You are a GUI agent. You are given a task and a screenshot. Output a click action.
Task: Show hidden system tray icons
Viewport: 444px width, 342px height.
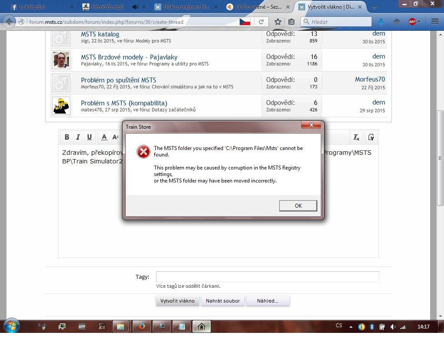tap(351, 326)
